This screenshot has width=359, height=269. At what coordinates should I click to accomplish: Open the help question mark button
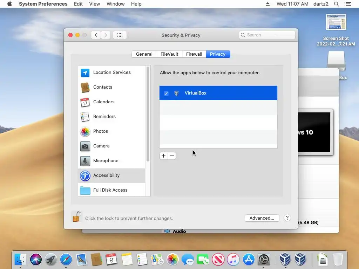[x=287, y=218]
